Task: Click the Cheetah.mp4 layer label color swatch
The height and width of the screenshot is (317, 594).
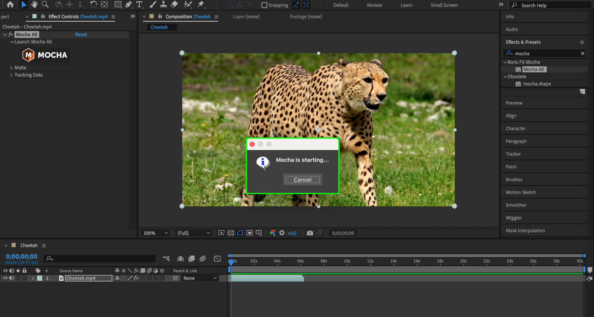Action: 40,278
